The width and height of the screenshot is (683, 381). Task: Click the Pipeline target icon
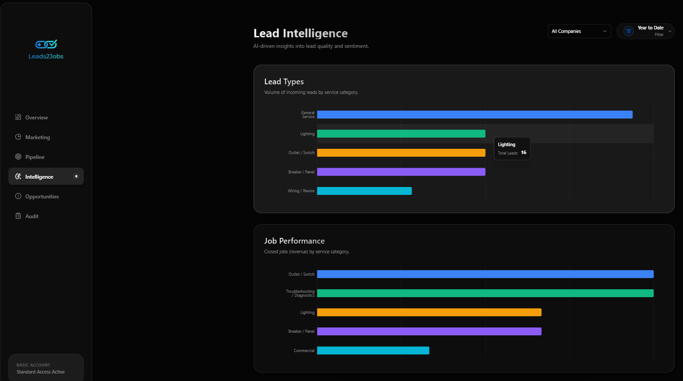click(18, 157)
